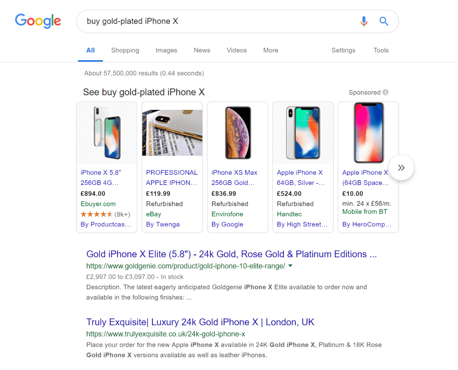Screen dimensions: 458x370
Task: Click the voice search microphone icon
Action: click(364, 21)
